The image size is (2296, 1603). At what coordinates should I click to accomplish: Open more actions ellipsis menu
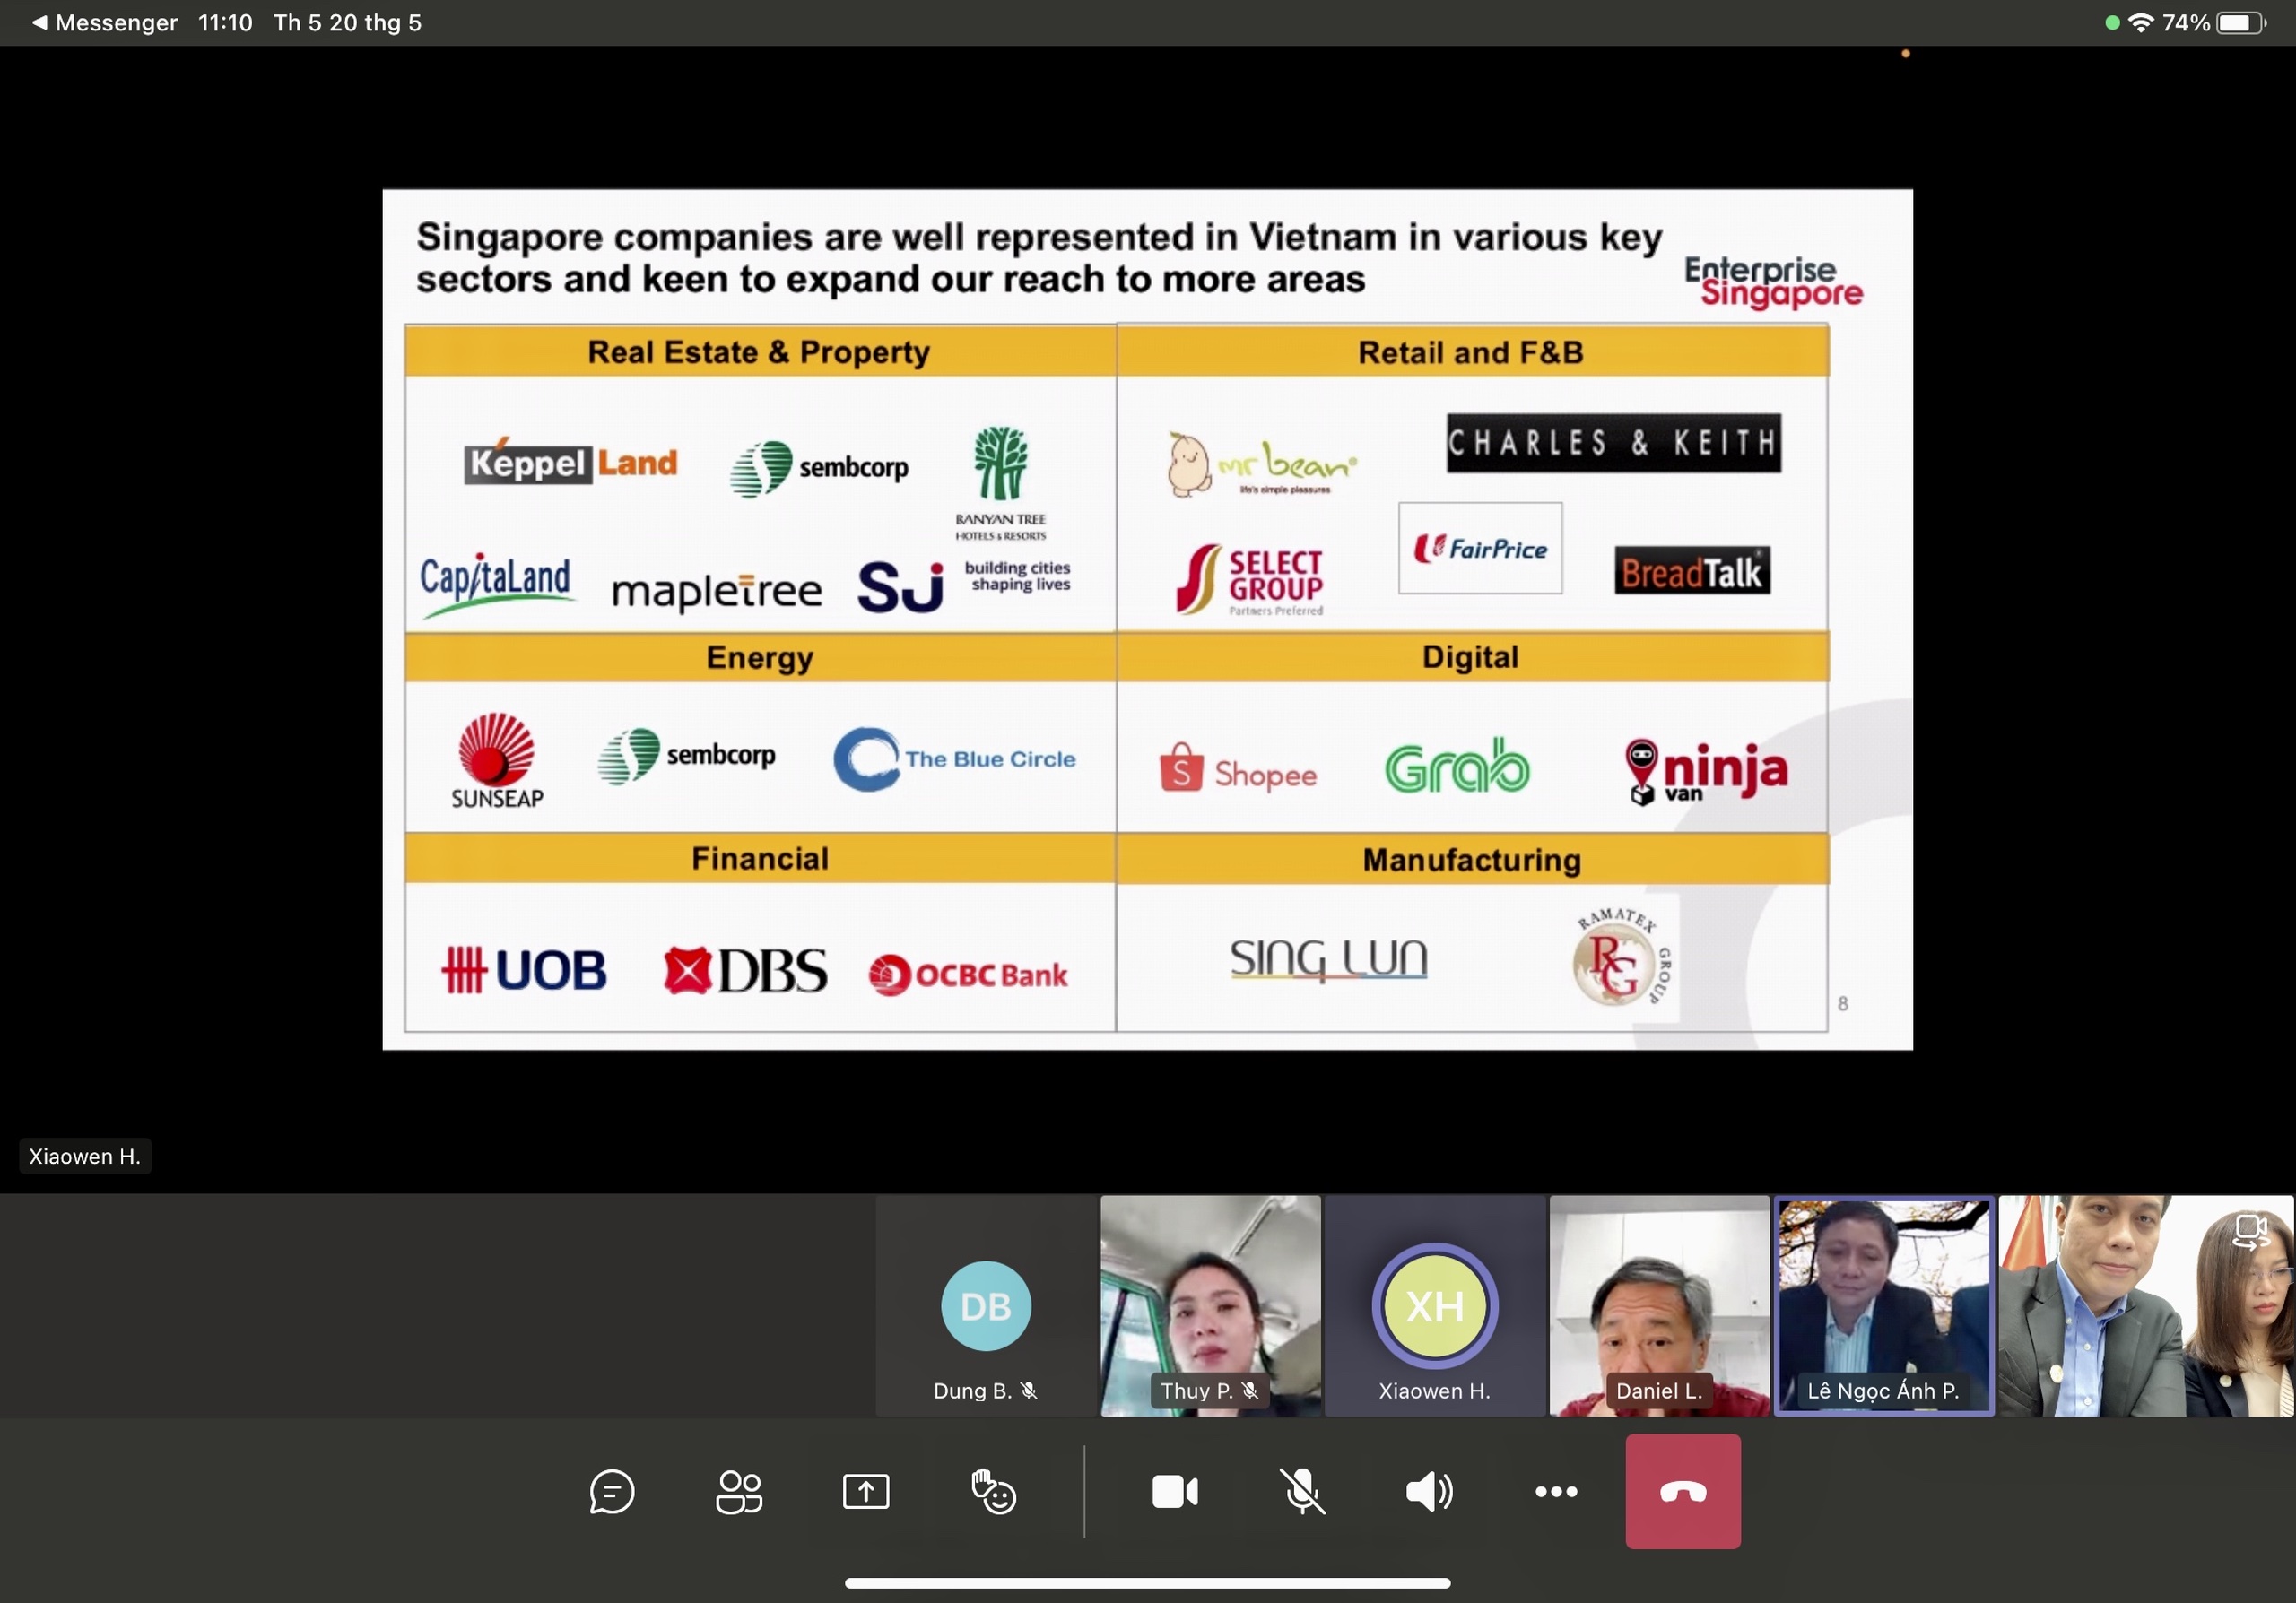[1556, 1492]
